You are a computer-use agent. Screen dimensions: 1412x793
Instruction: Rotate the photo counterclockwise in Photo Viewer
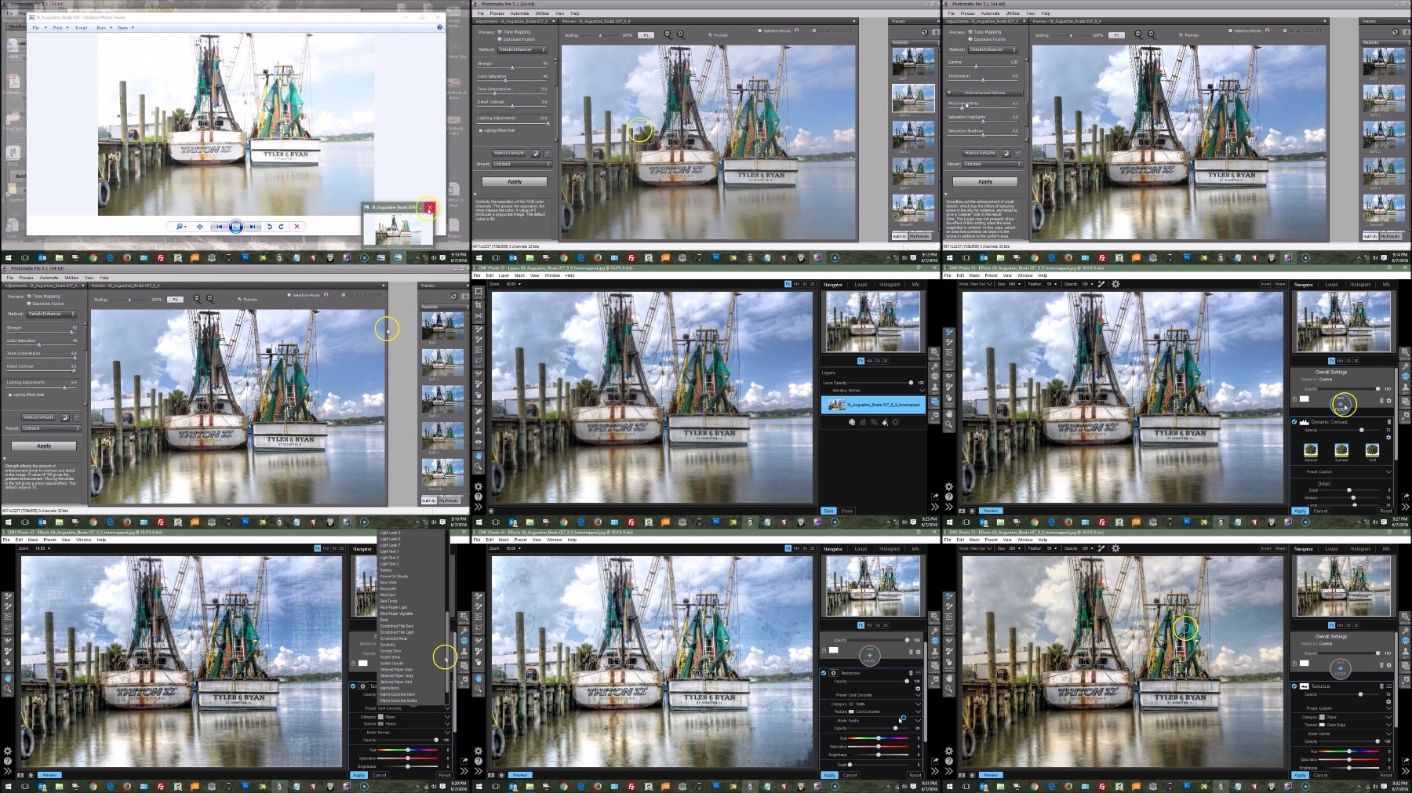(269, 227)
